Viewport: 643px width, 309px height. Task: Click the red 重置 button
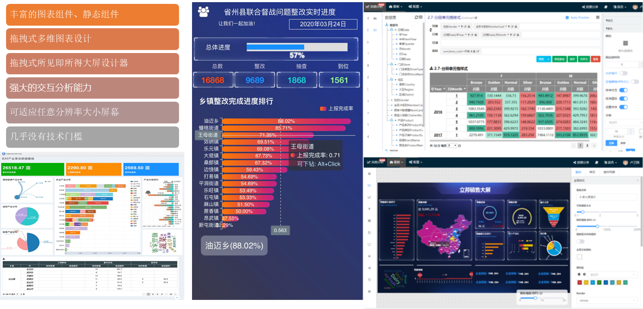596,59
